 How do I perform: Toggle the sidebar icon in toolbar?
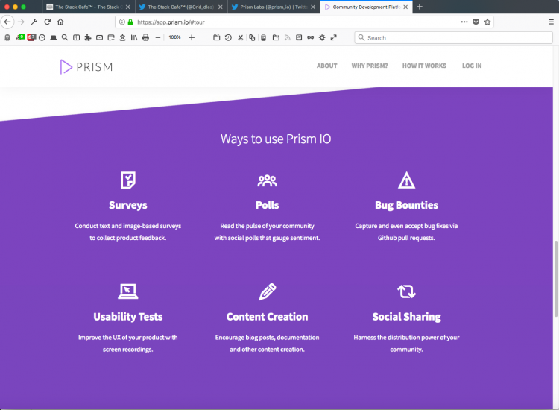76,37
